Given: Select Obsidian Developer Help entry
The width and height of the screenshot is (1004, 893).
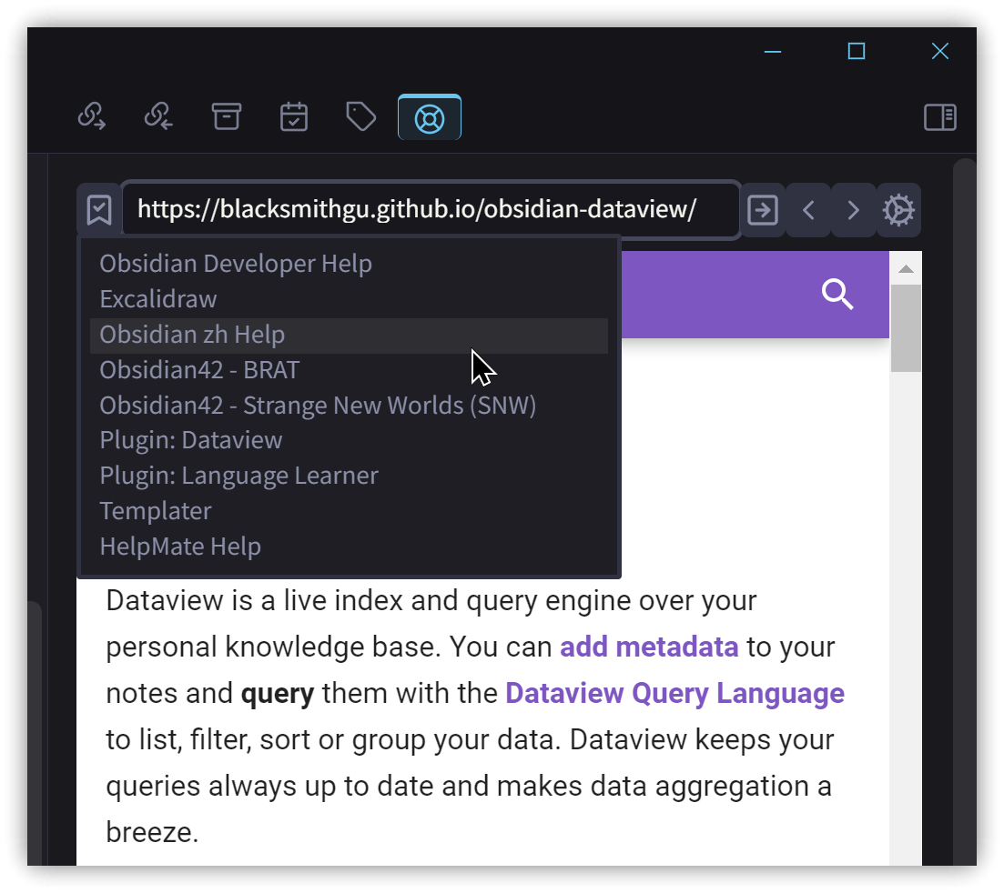Looking at the screenshot, I should (349, 265).
